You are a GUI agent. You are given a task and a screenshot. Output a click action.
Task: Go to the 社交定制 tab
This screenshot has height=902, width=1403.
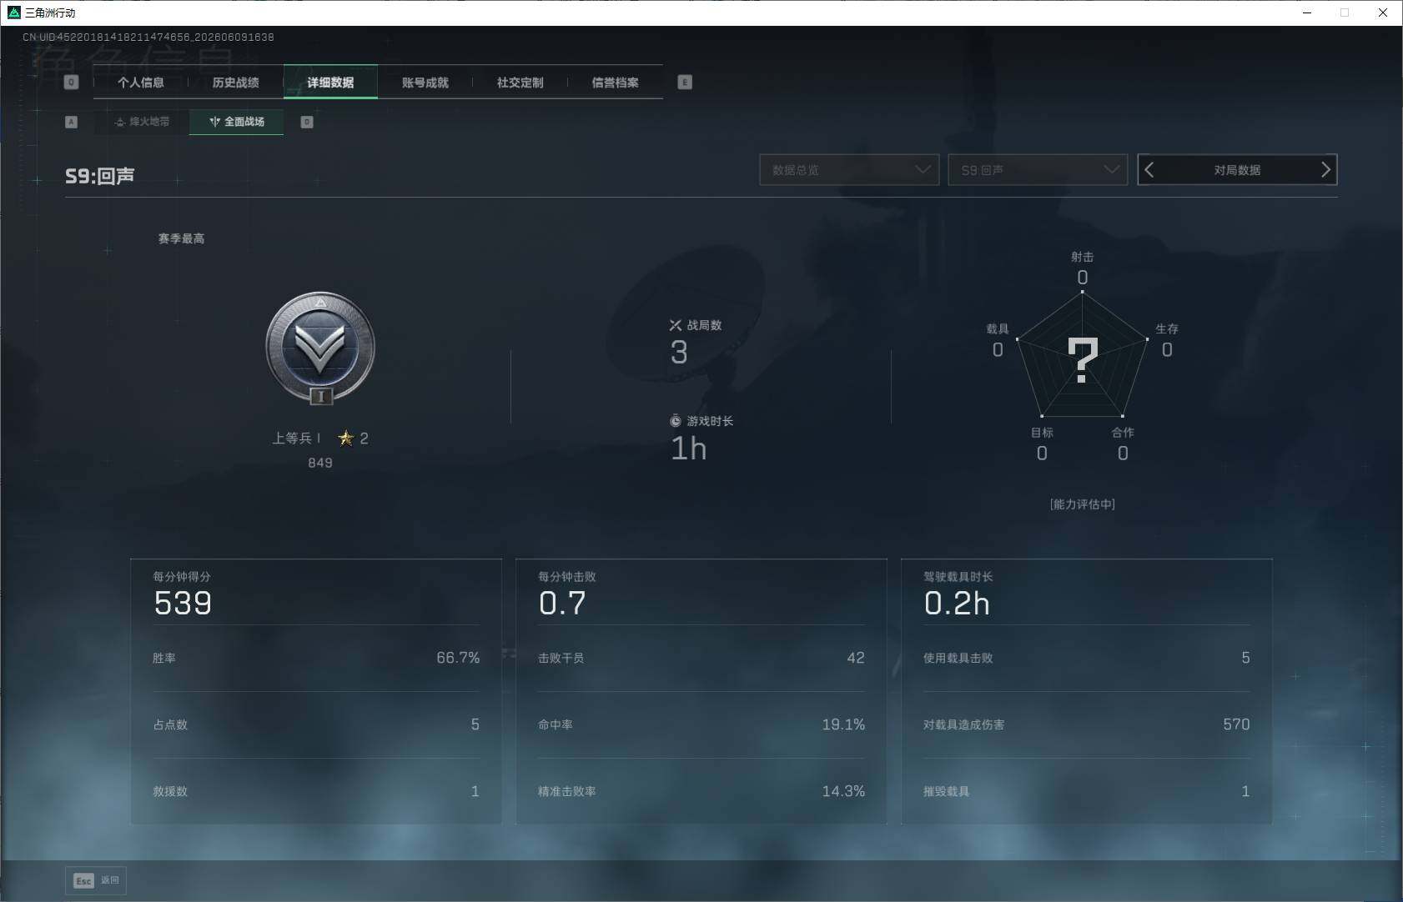520,83
